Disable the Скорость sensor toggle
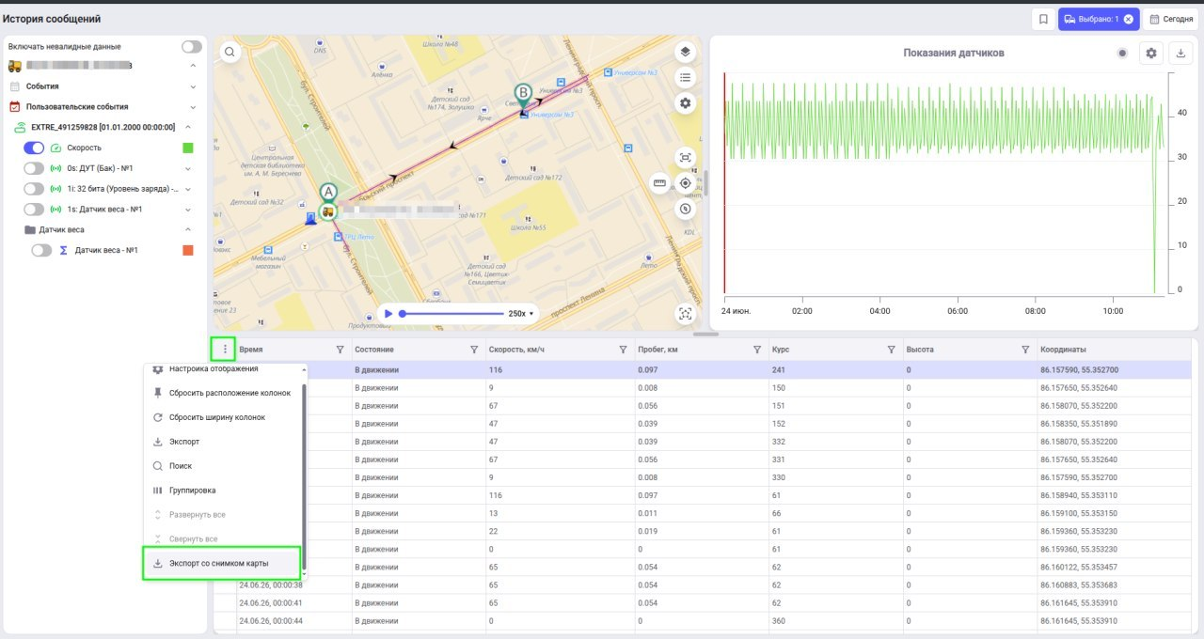The image size is (1204, 639). (34, 148)
